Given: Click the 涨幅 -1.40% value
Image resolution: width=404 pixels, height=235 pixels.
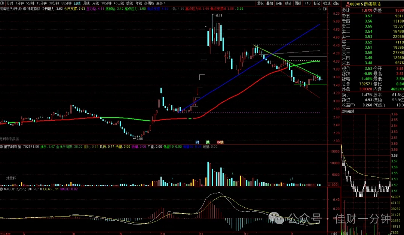Looking at the screenshot, I should (366, 79).
